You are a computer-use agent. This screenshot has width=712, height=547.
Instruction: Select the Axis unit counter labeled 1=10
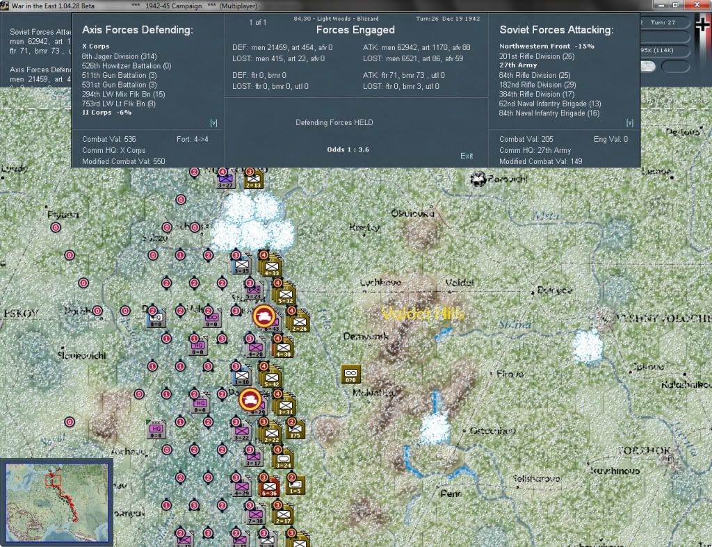(241, 376)
